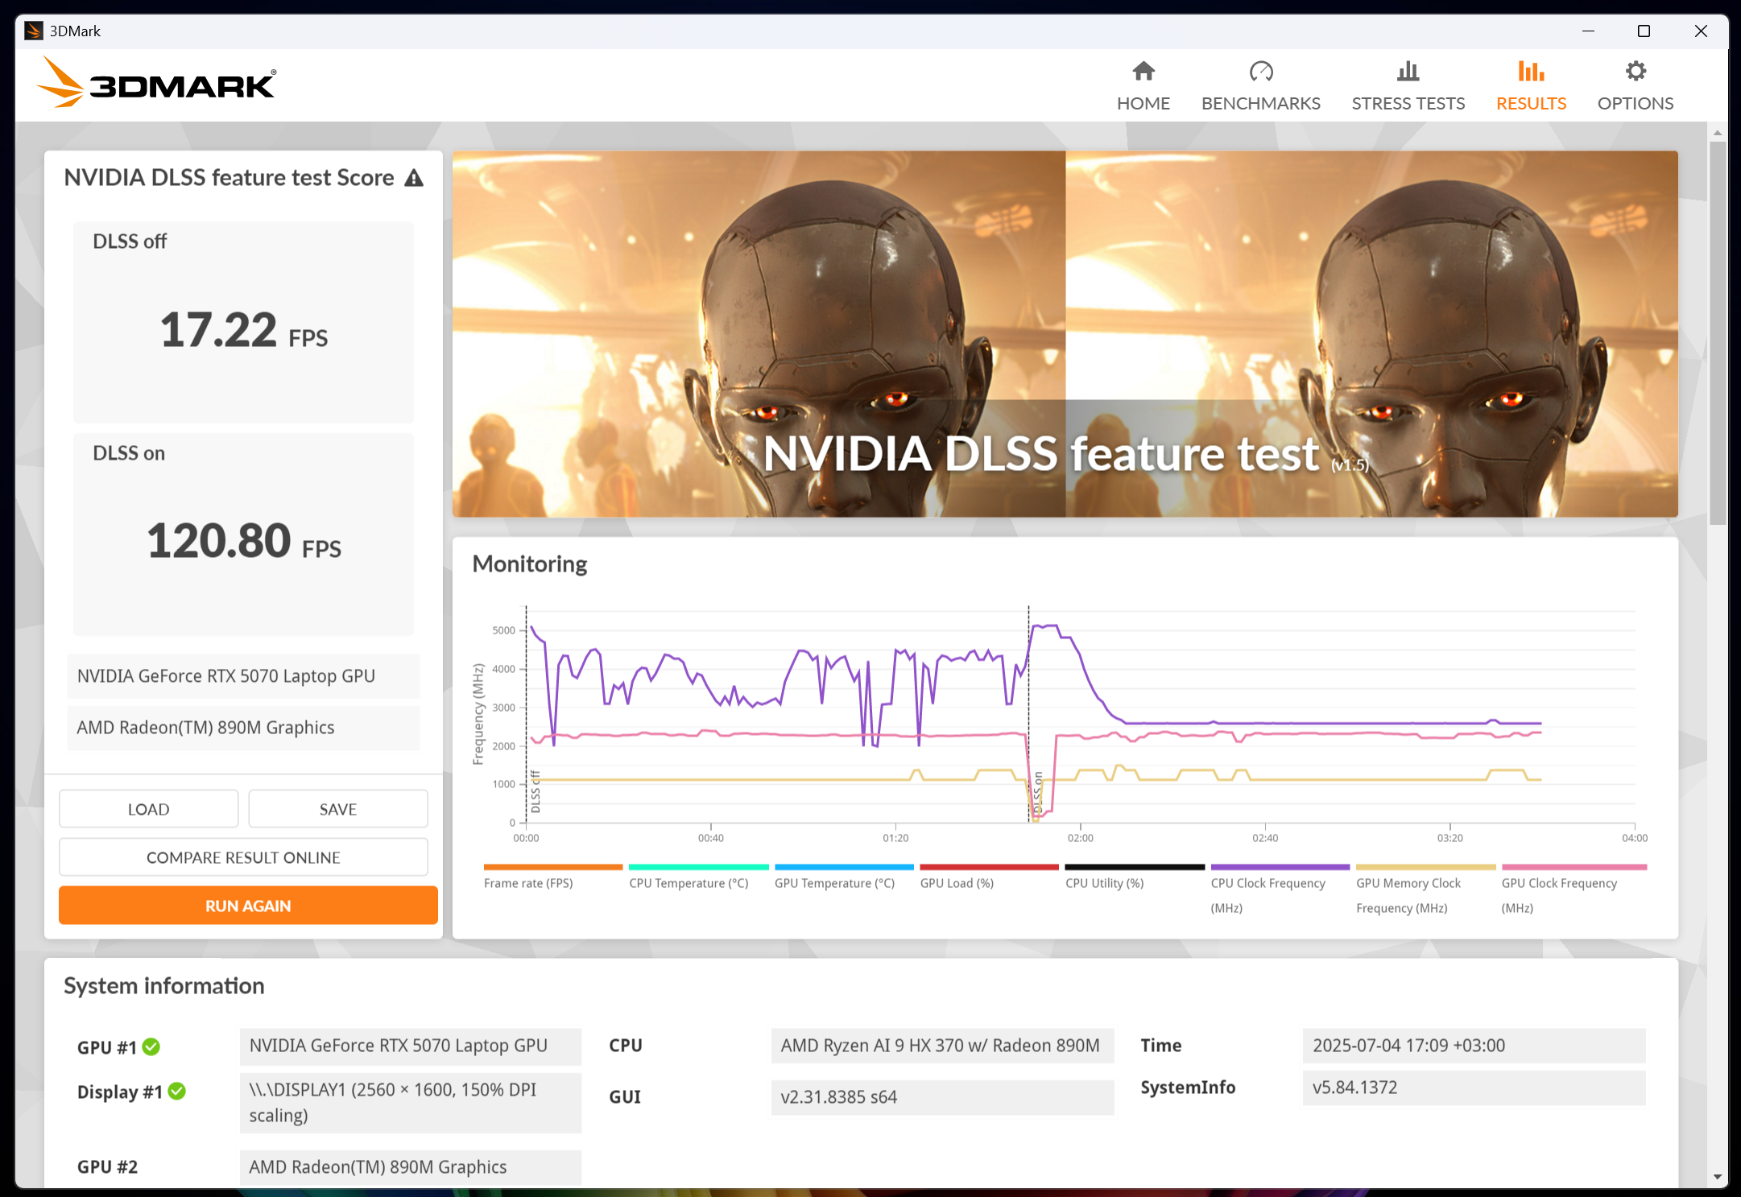Switch to the BENCHMARKS tab label
This screenshot has width=1741, height=1197.
pos(1260,104)
